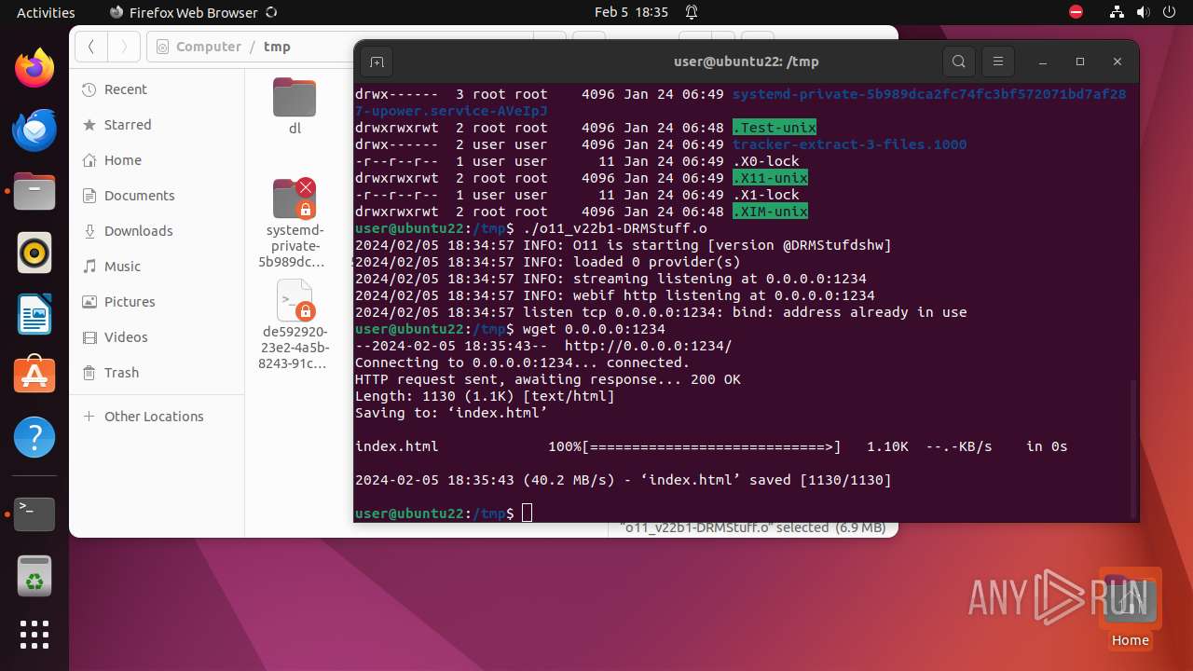Close the terminal window
This screenshot has width=1193, height=671.
1118,62
